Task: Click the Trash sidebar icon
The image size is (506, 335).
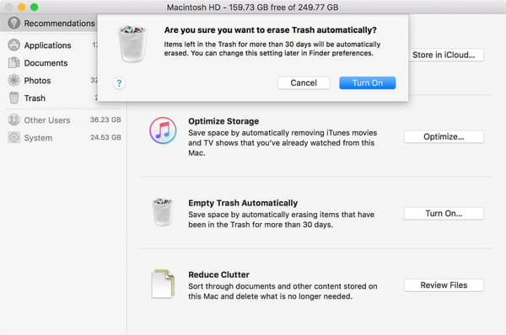Action: 13,98
